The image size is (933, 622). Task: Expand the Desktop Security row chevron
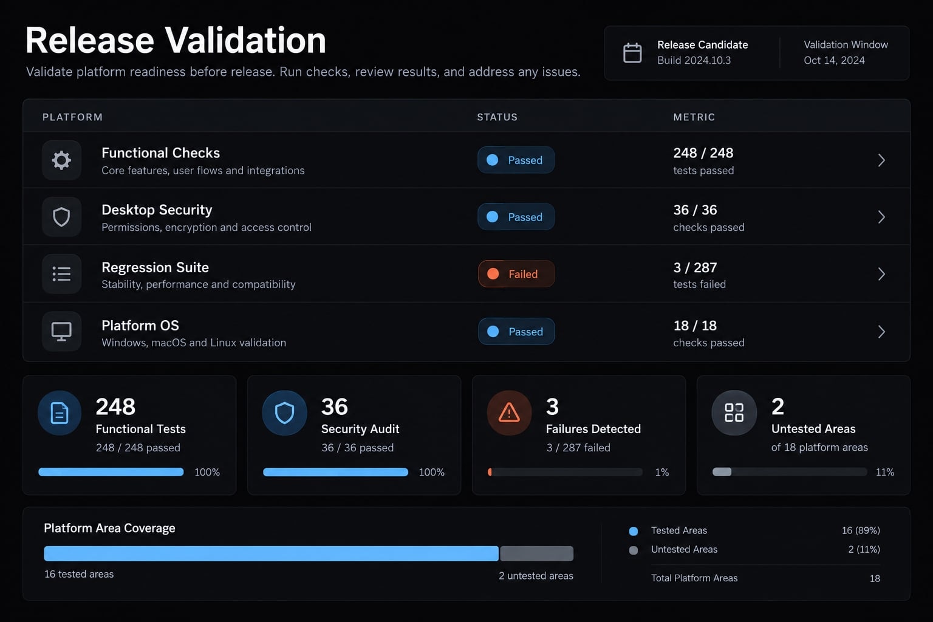[x=881, y=217]
